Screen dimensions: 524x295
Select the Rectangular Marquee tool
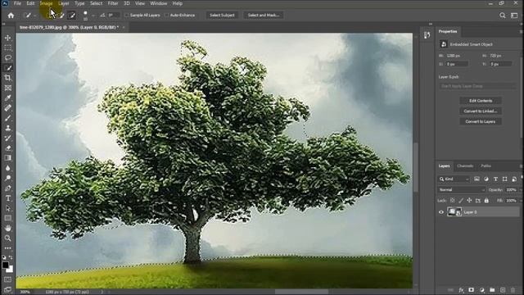(x=7, y=48)
